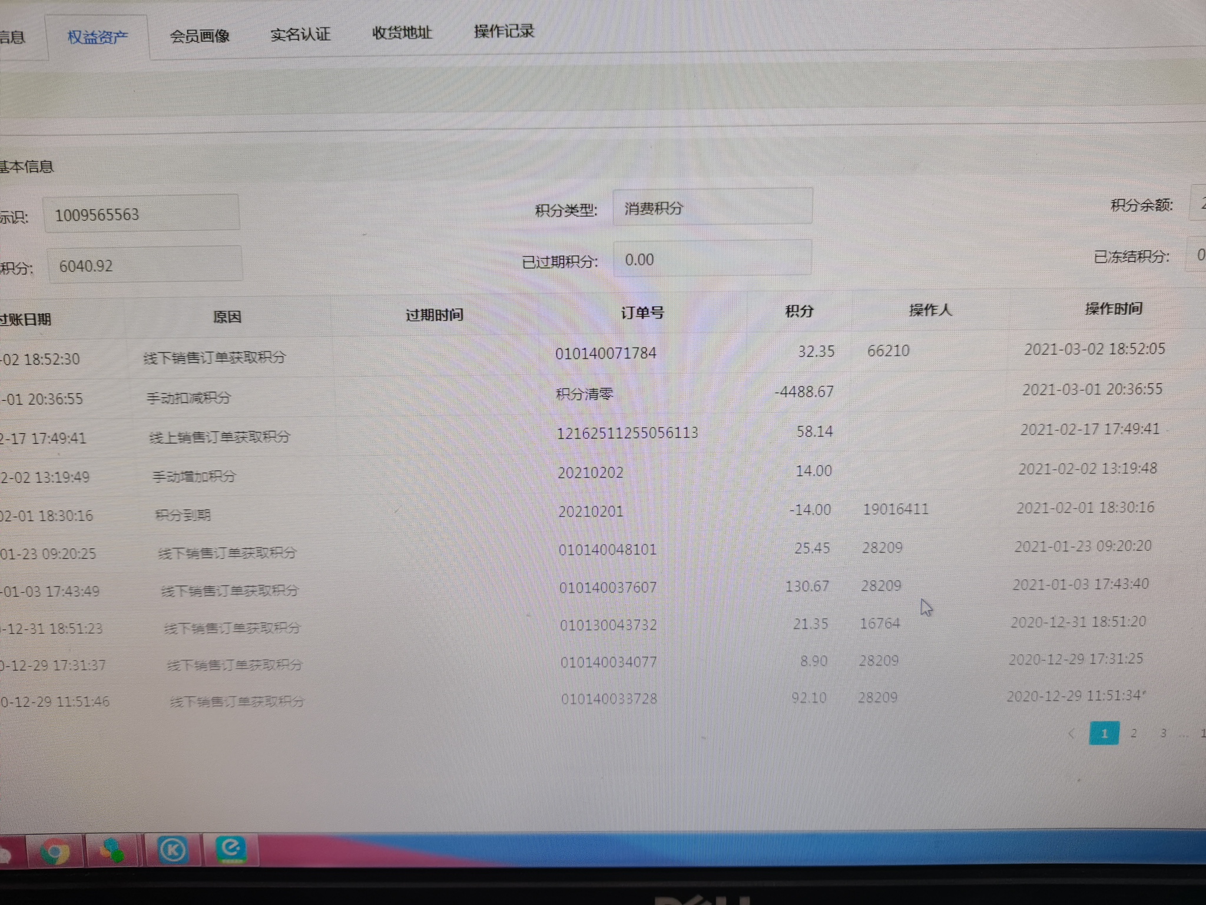Go to previous page with left arrow
This screenshot has height=905, width=1206.
(1072, 734)
